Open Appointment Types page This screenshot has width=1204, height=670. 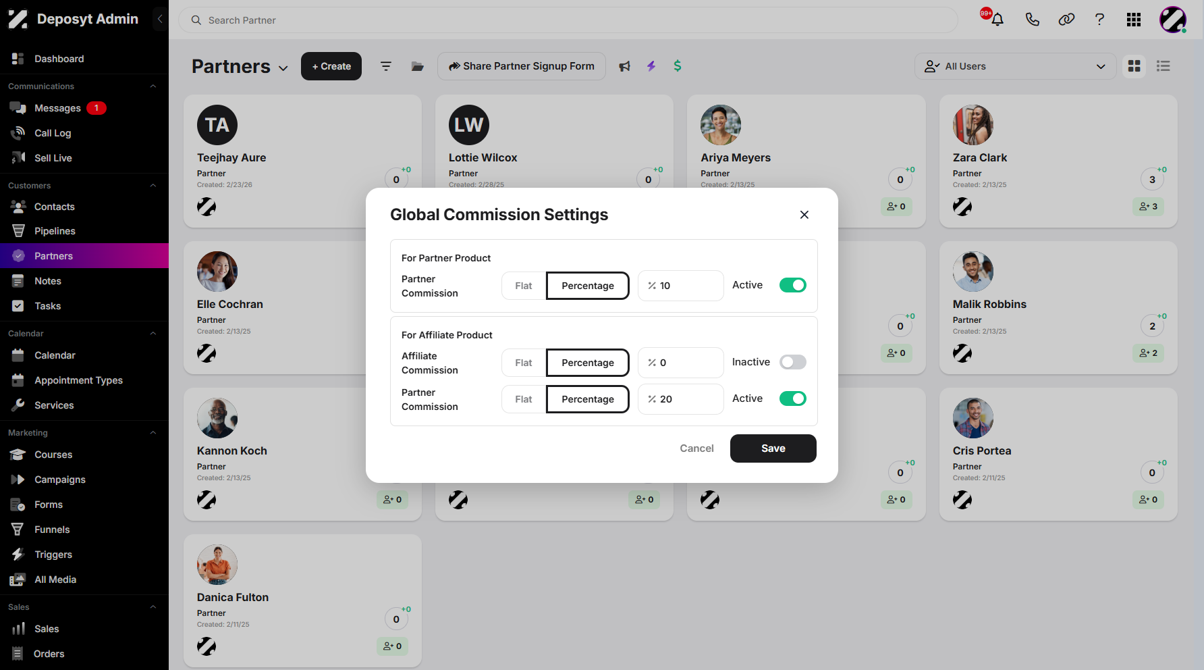coord(84,380)
